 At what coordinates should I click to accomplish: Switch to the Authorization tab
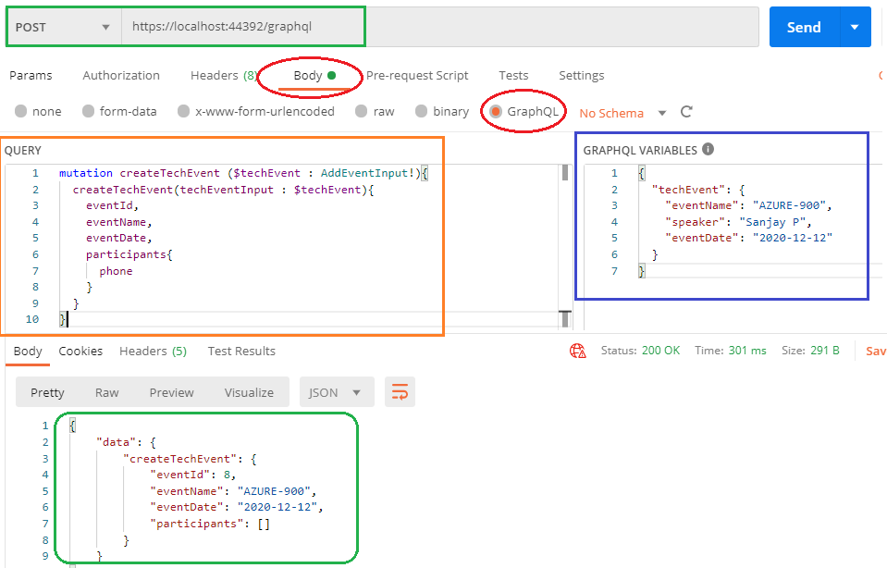(x=121, y=76)
